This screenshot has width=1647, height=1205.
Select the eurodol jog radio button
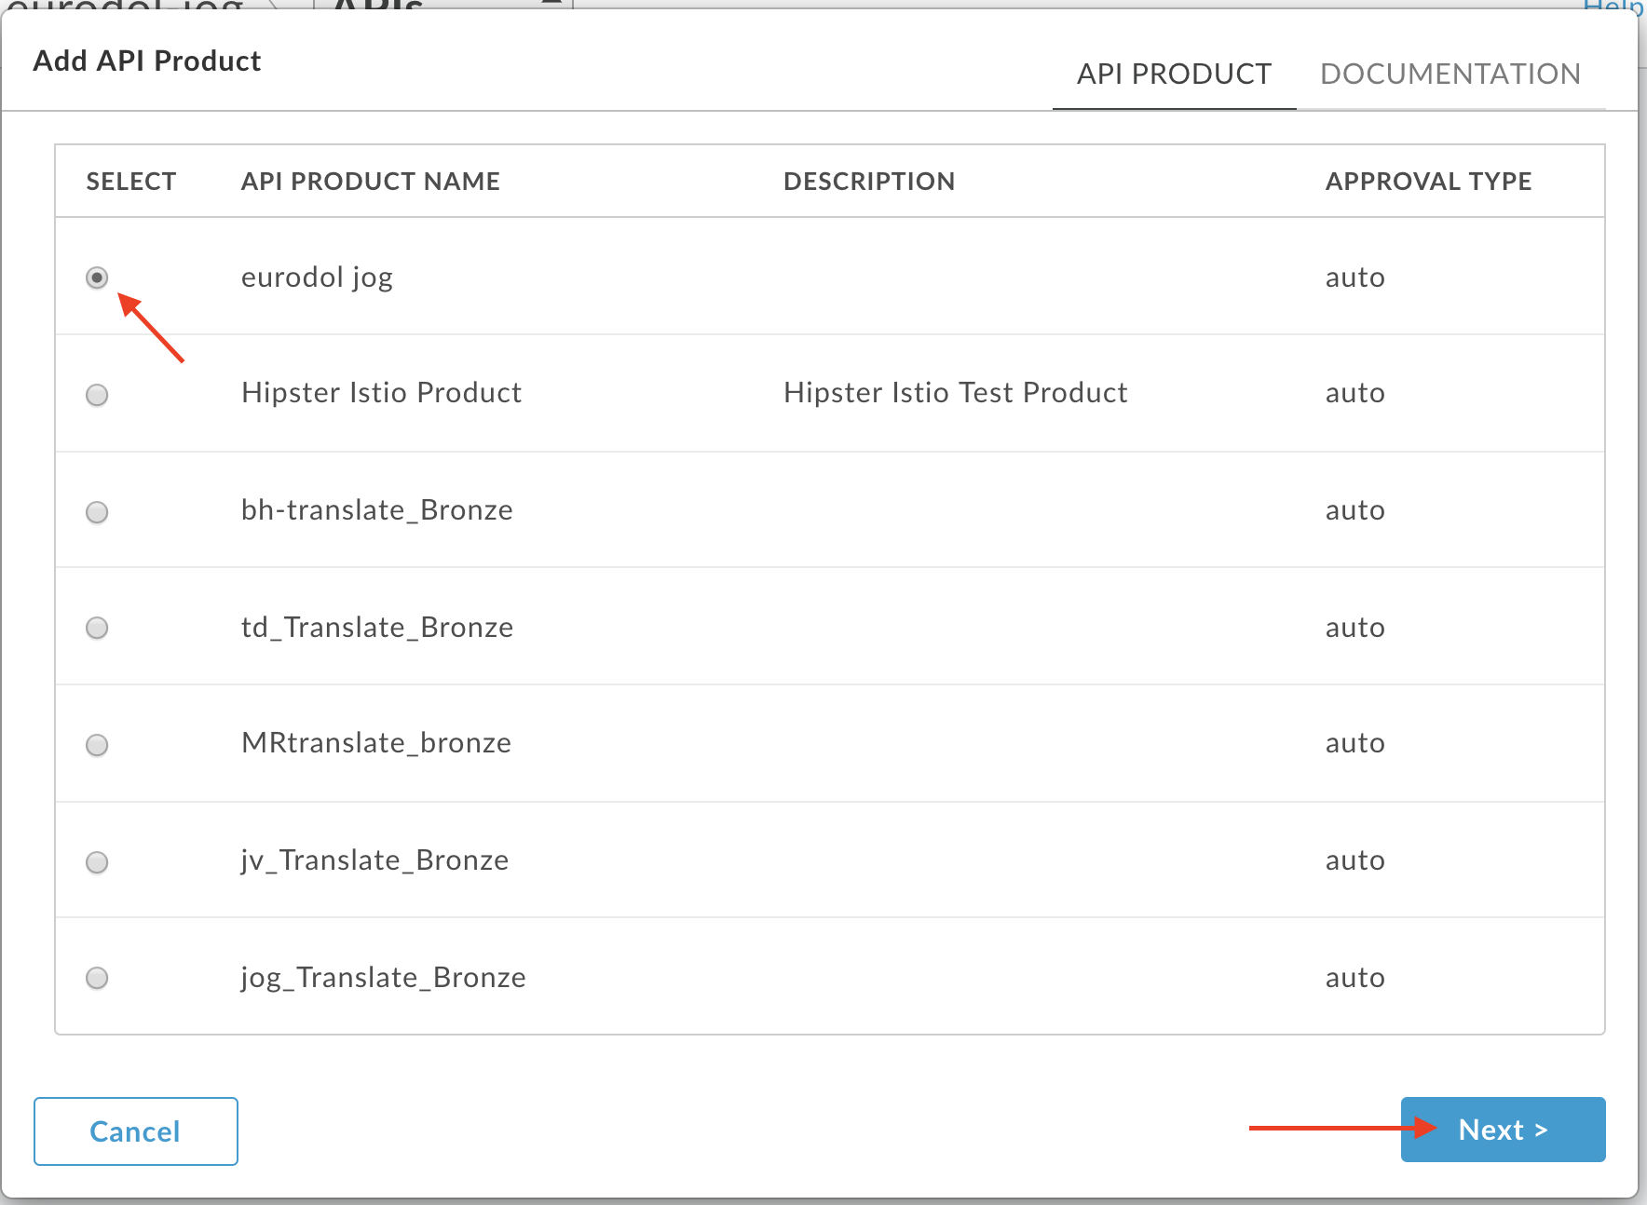coord(97,278)
